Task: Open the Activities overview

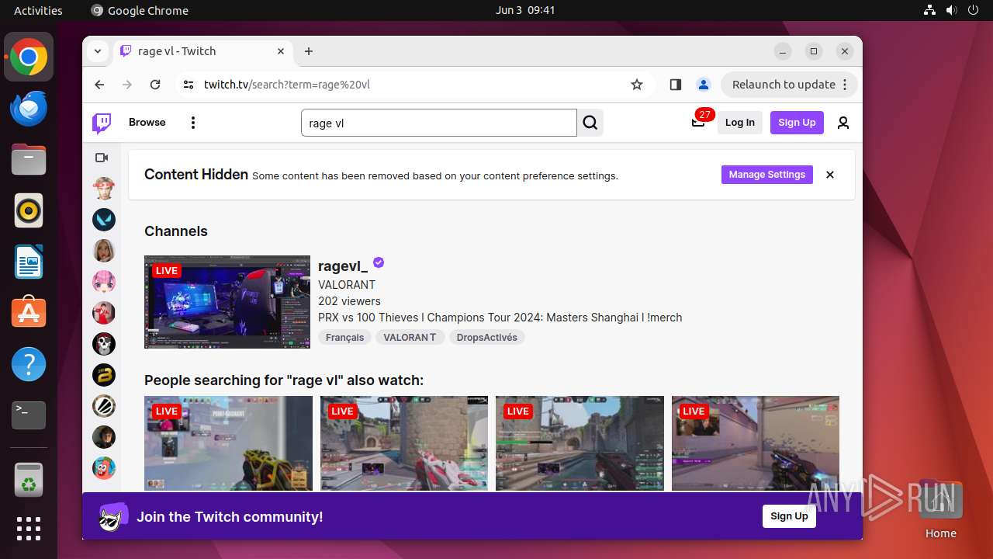Action: (x=38, y=11)
